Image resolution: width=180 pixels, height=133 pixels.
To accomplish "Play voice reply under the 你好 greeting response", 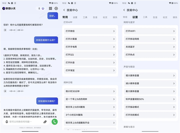I will 5,30.
